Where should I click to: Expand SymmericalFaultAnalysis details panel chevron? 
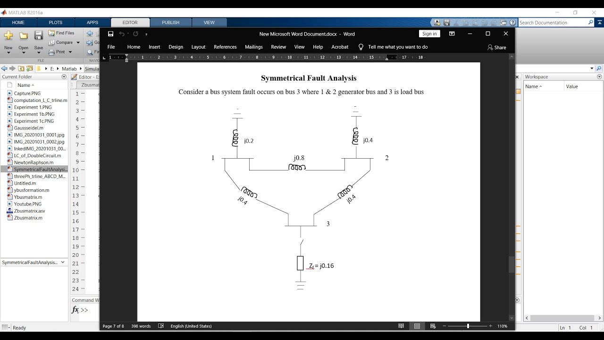pos(62,263)
